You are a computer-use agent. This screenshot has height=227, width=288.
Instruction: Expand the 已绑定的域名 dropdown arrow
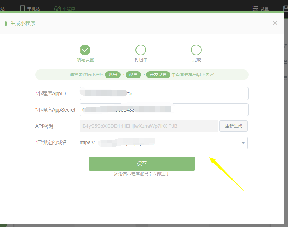[x=243, y=143]
